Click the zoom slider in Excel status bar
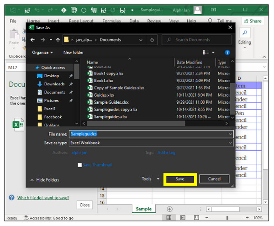 (x=227, y=218)
